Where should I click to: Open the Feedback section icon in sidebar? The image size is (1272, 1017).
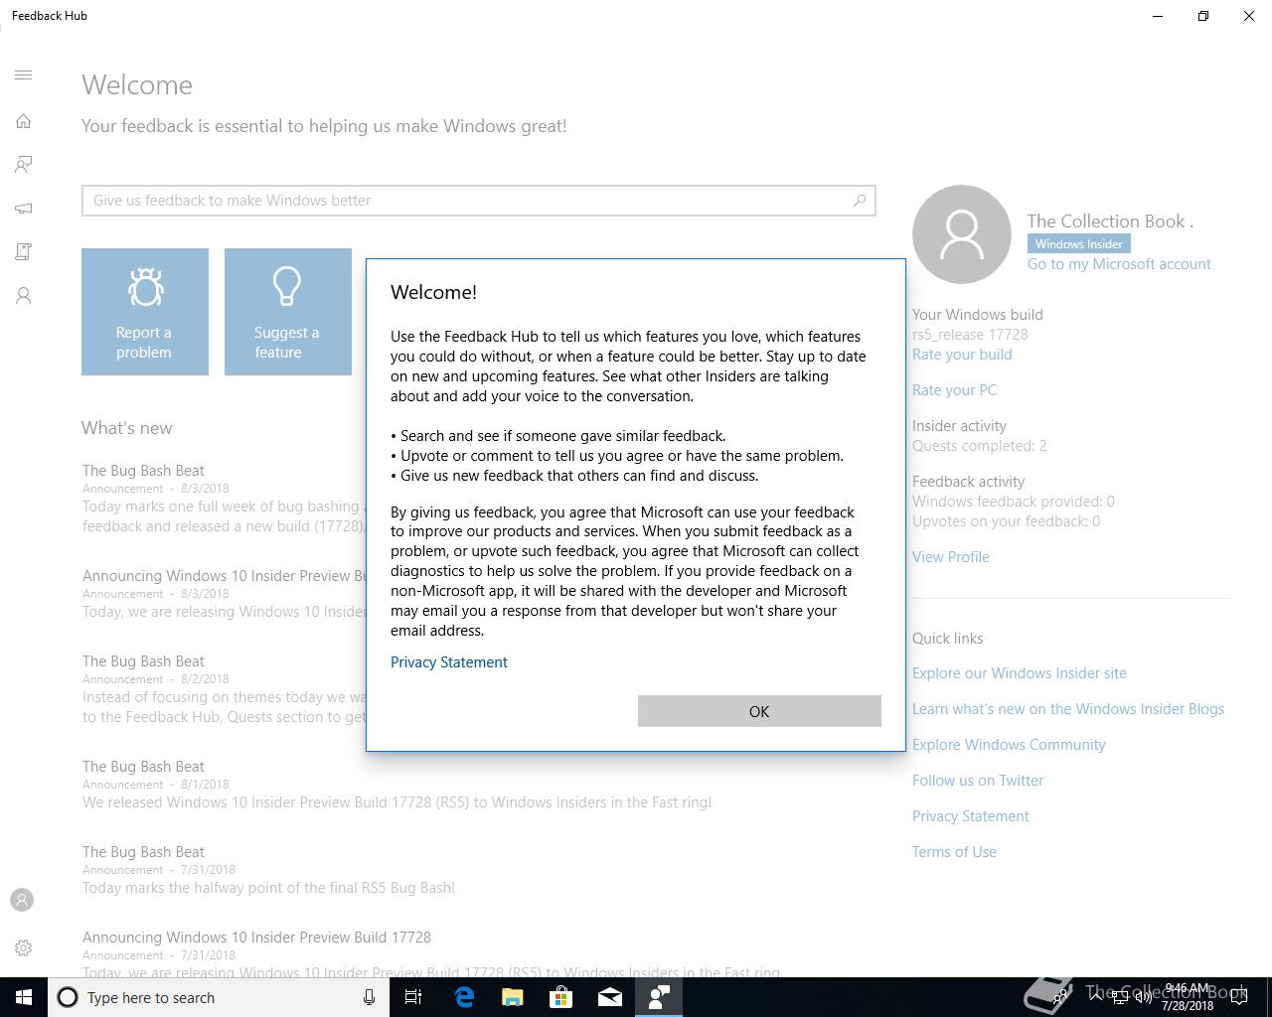(24, 165)
